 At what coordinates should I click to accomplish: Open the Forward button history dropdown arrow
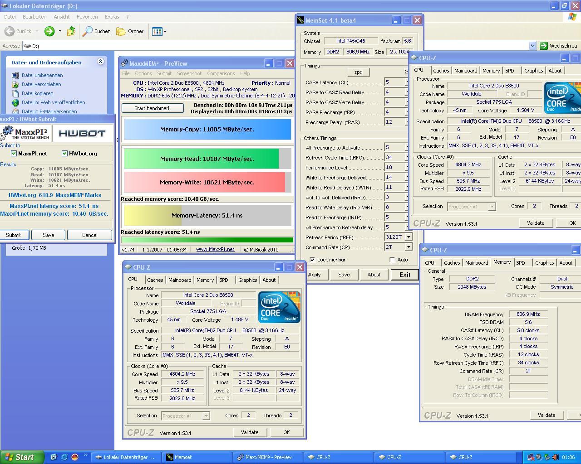coord(60,31)
